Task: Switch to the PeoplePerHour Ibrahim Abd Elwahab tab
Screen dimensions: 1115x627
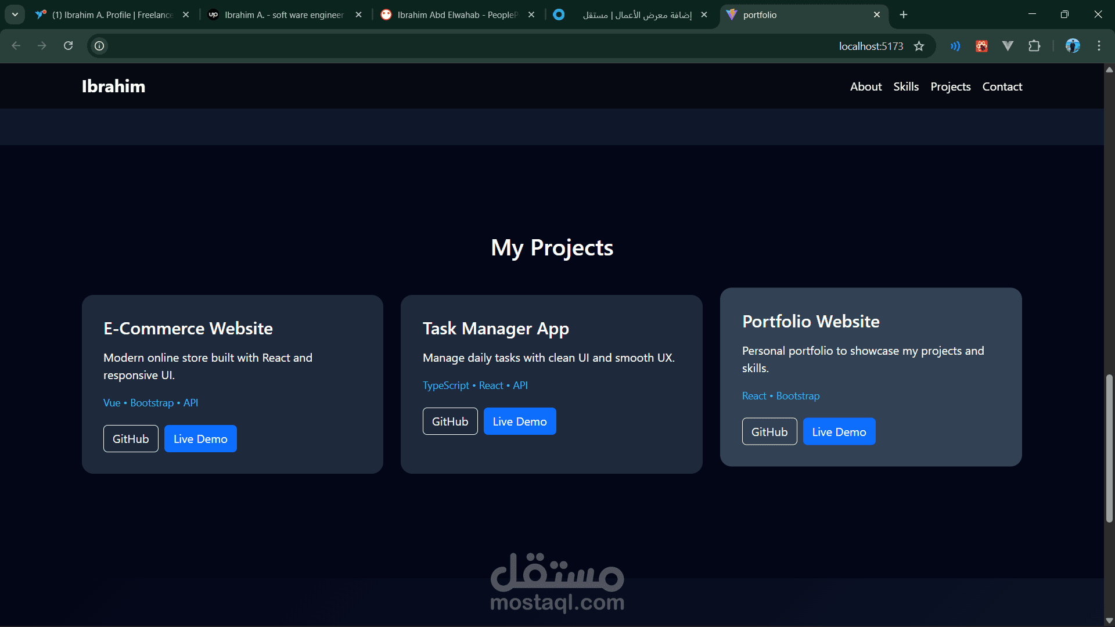Action: click(456, 15)
